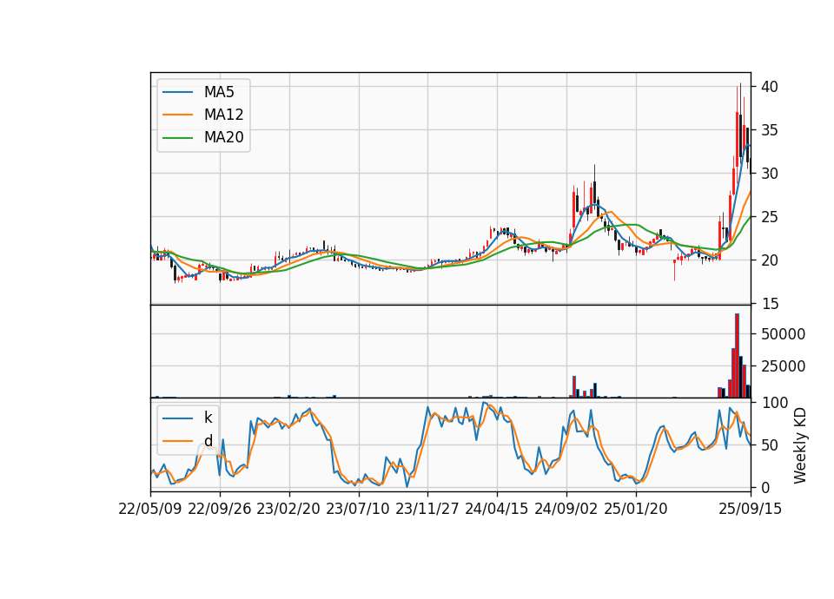Click the price axis value 20
The width and height of the screenshot is (834, 599).
(x=769, y=260)
